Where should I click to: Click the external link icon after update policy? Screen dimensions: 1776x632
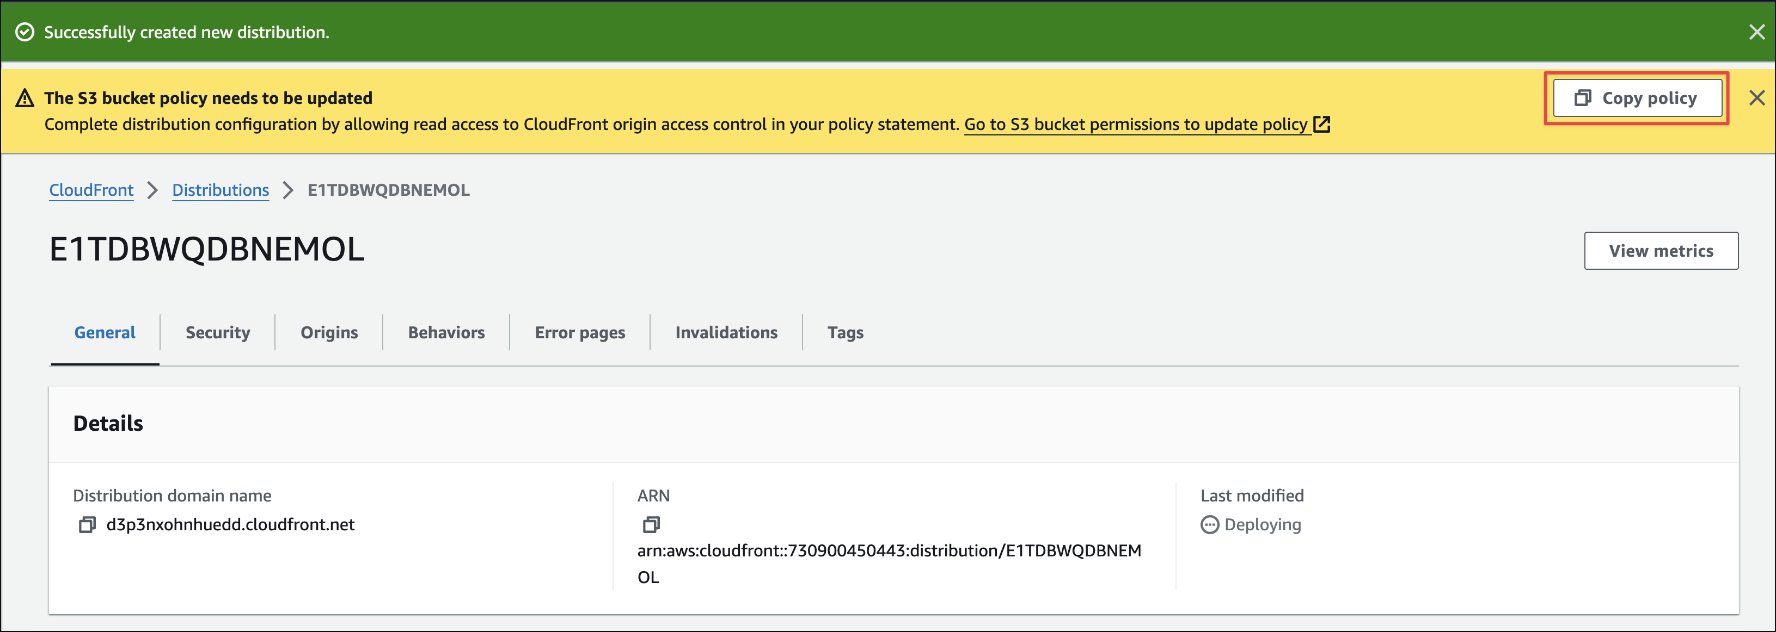point(1322,125)
